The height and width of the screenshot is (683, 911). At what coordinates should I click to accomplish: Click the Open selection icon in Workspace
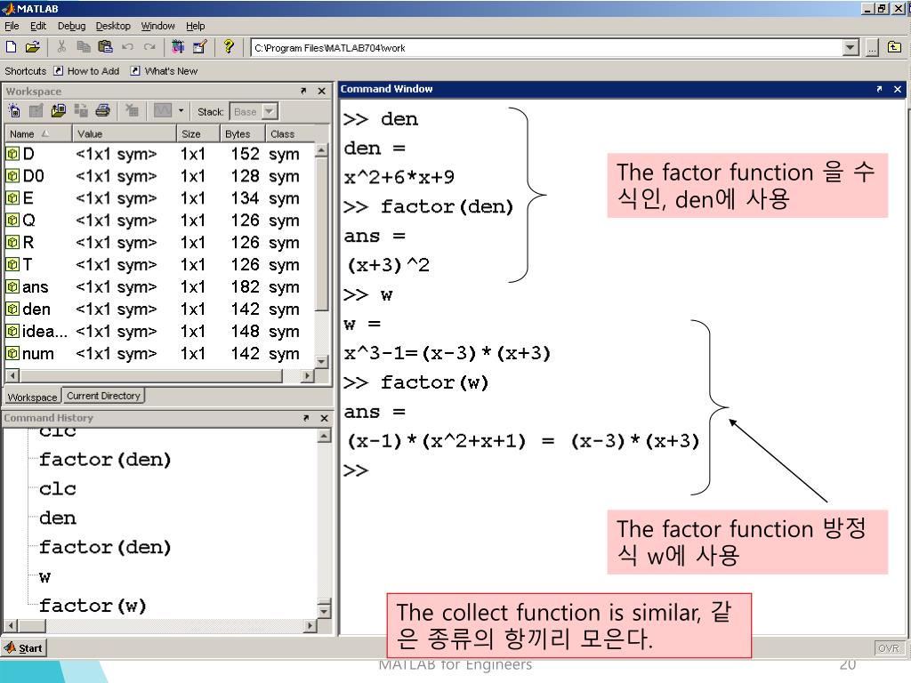pos(36,110)
